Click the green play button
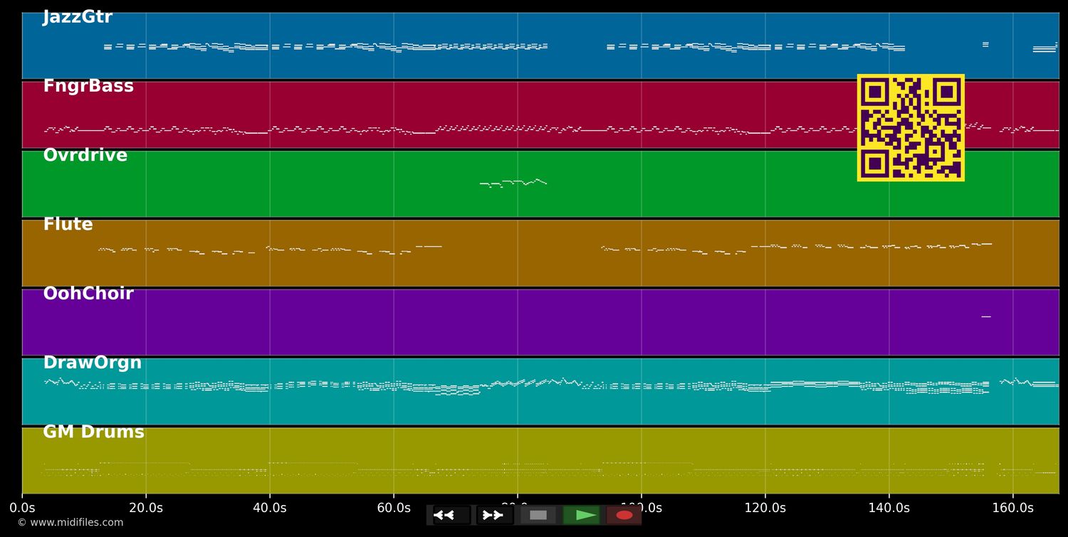The width and height of the screenshot is (1068, 537). [x=582, y=515]
